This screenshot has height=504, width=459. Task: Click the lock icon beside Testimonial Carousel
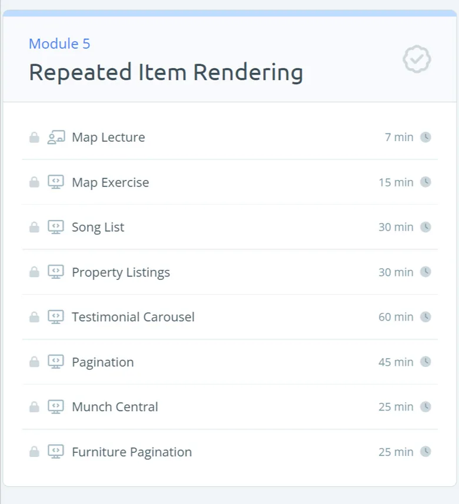pyautogui.click(x=34, y=317)
